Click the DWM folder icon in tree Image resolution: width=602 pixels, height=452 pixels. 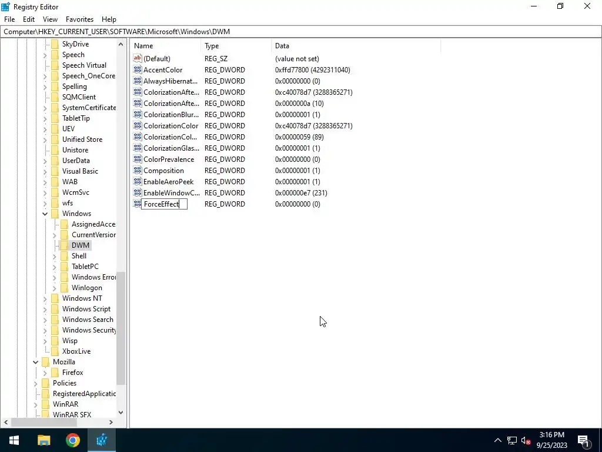coord(64,245)
